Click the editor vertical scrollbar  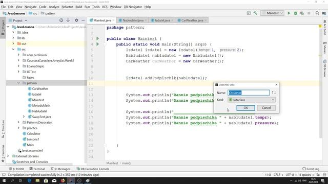321,83
